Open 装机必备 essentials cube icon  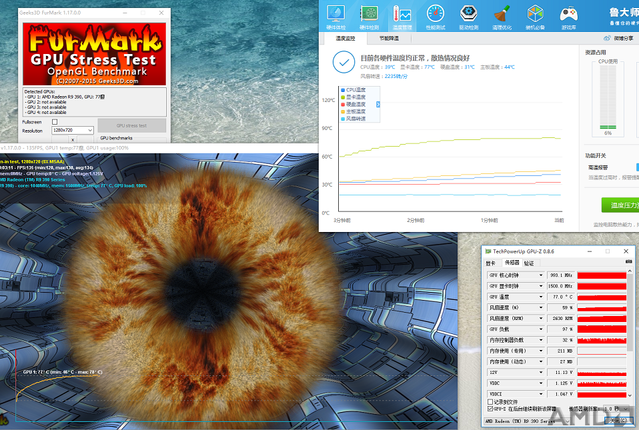[535, 17]
